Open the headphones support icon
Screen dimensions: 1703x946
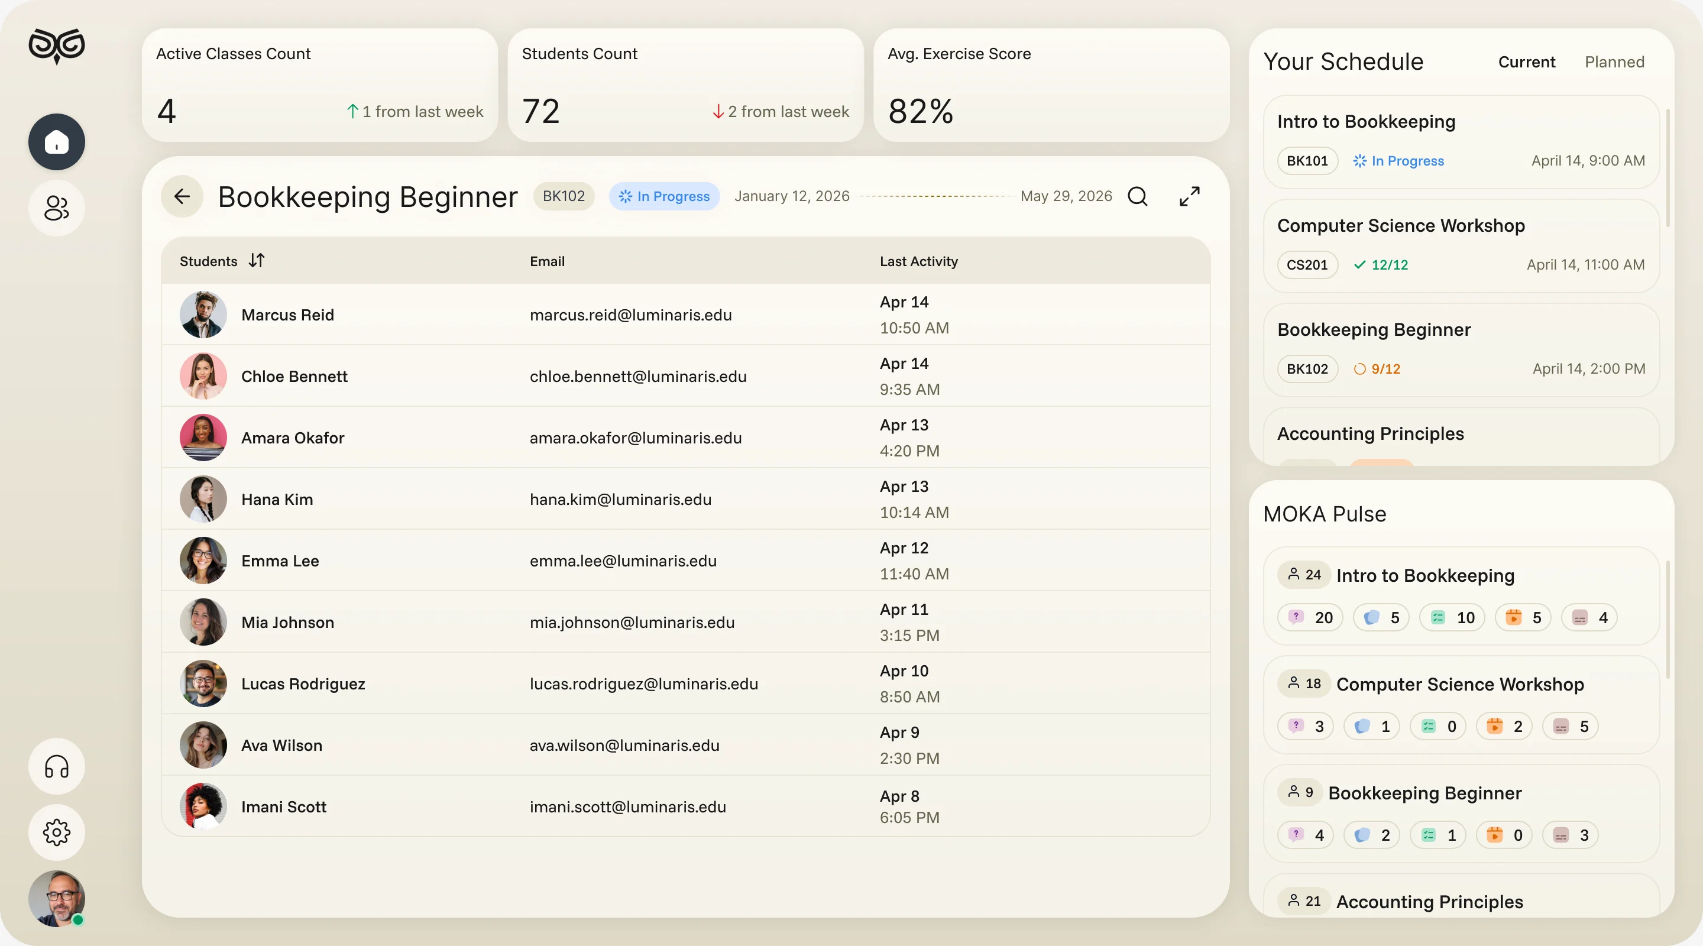pos(57,766)
